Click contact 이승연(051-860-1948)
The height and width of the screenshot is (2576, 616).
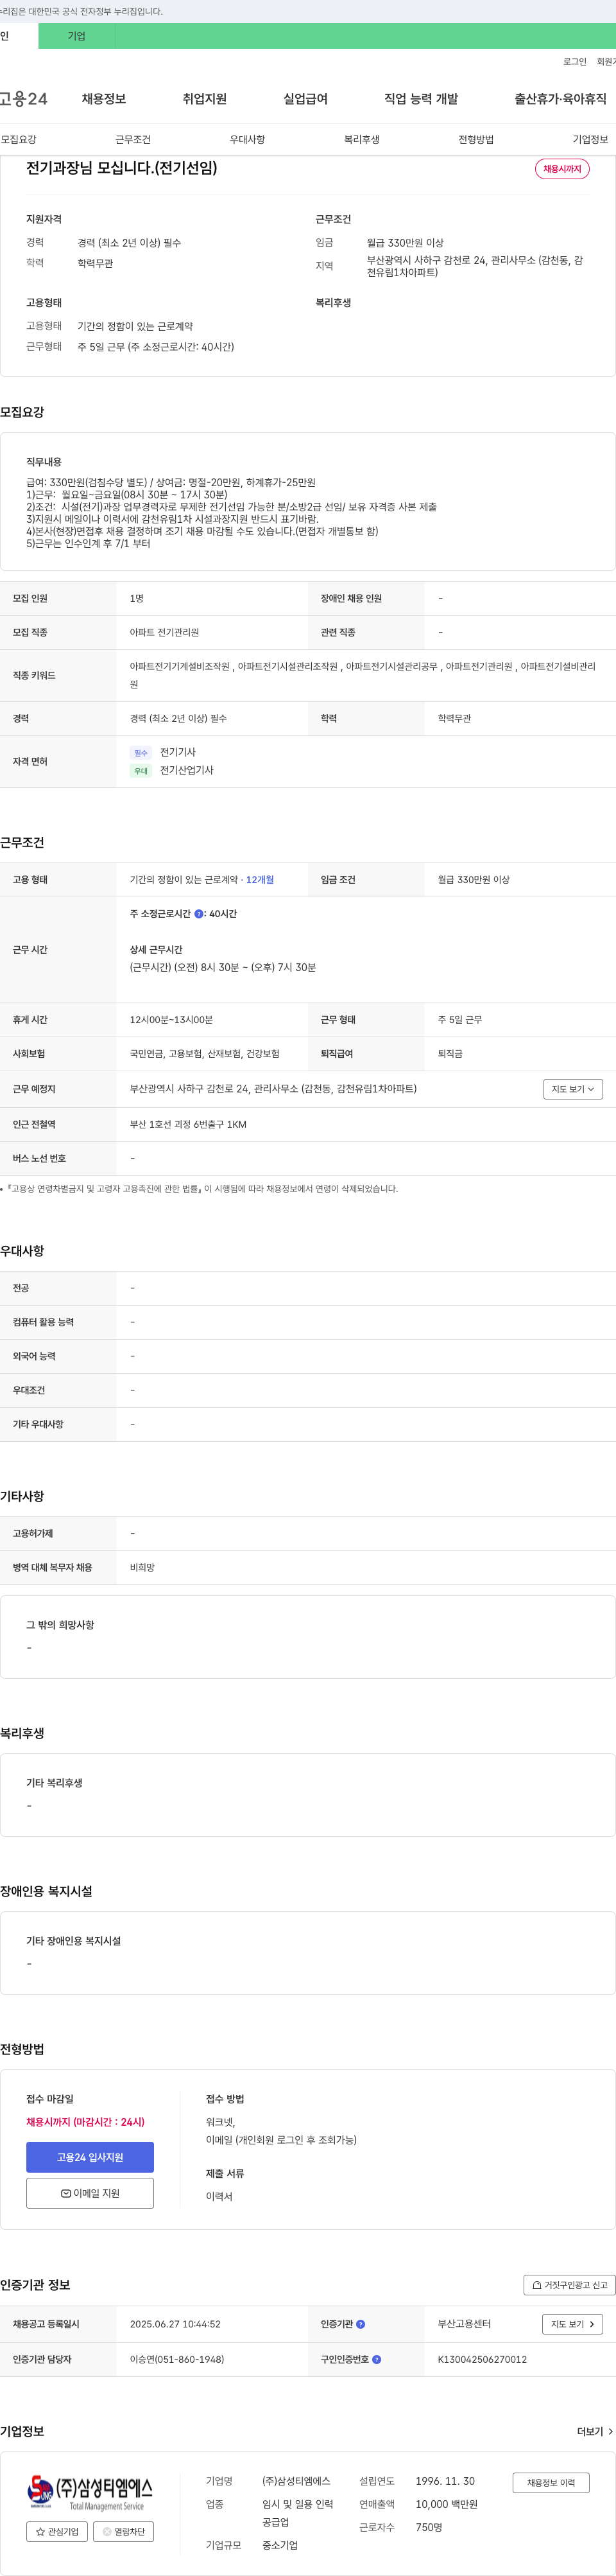coord(176,2359)
